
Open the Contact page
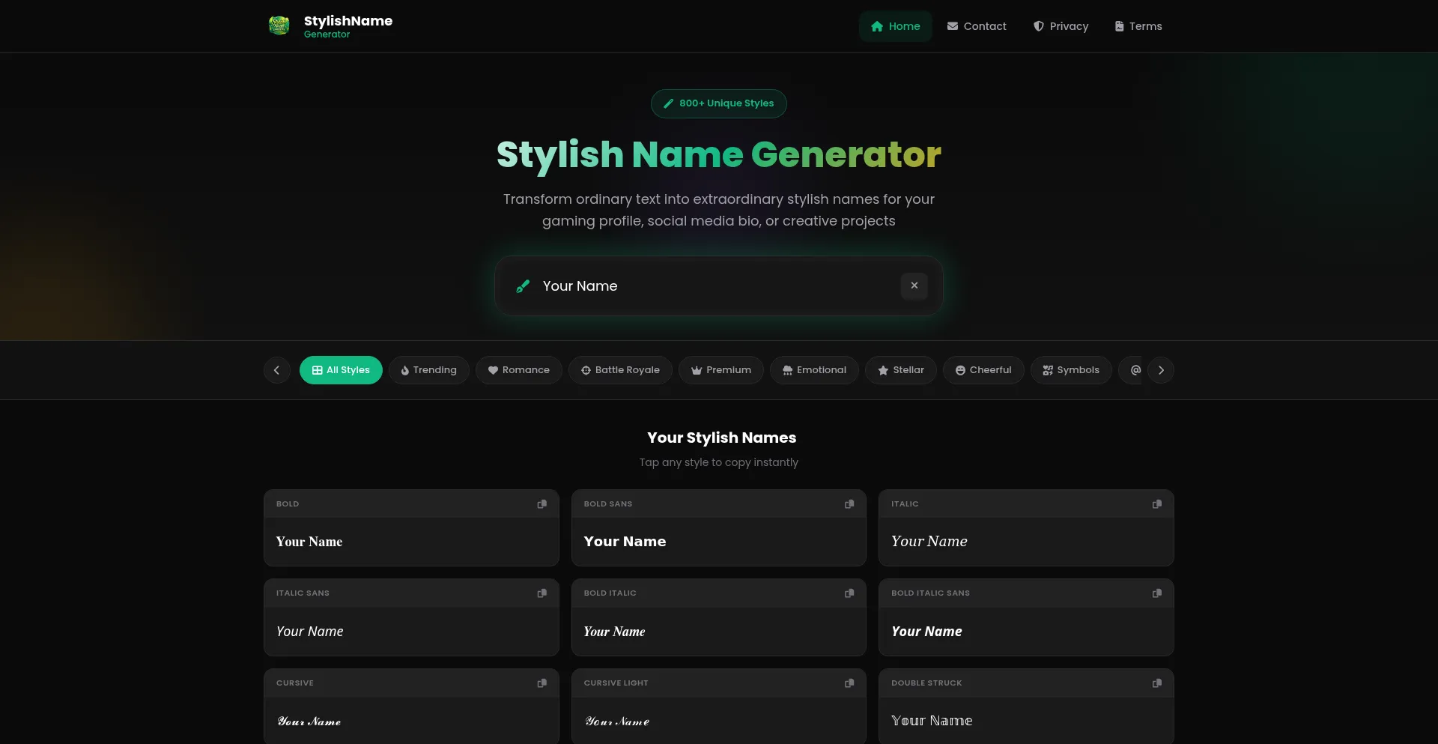[x=977, y=26]
